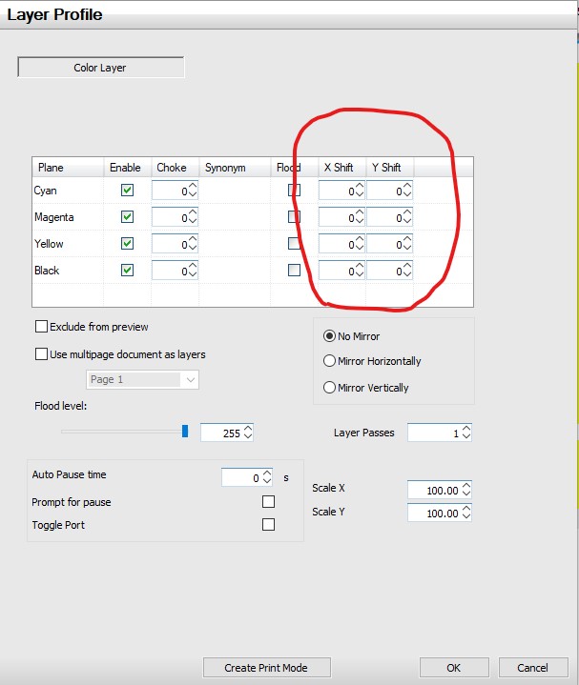
Task: Check the Prompt for pause box
Action: (x=268, y=501)
